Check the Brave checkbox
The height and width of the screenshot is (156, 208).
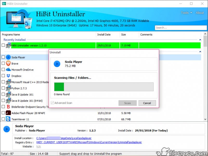click(x=3, y=63)
